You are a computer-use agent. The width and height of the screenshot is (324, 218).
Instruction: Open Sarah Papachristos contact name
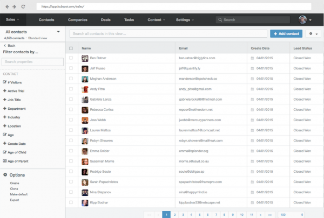pyautogui.click(x=104, y=182)
